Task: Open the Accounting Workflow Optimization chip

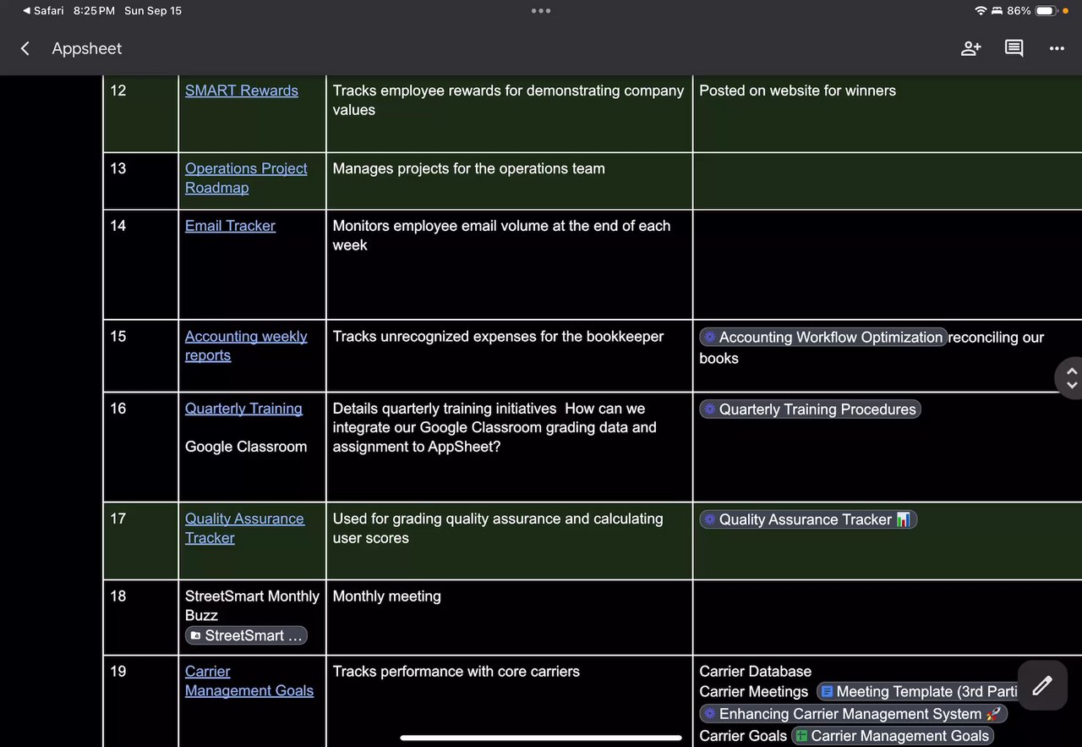Action: click(x=823, y=337)
